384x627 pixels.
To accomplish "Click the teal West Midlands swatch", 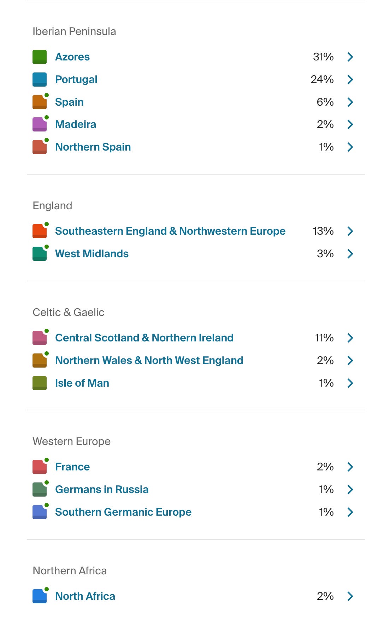I will coord(40,254).
